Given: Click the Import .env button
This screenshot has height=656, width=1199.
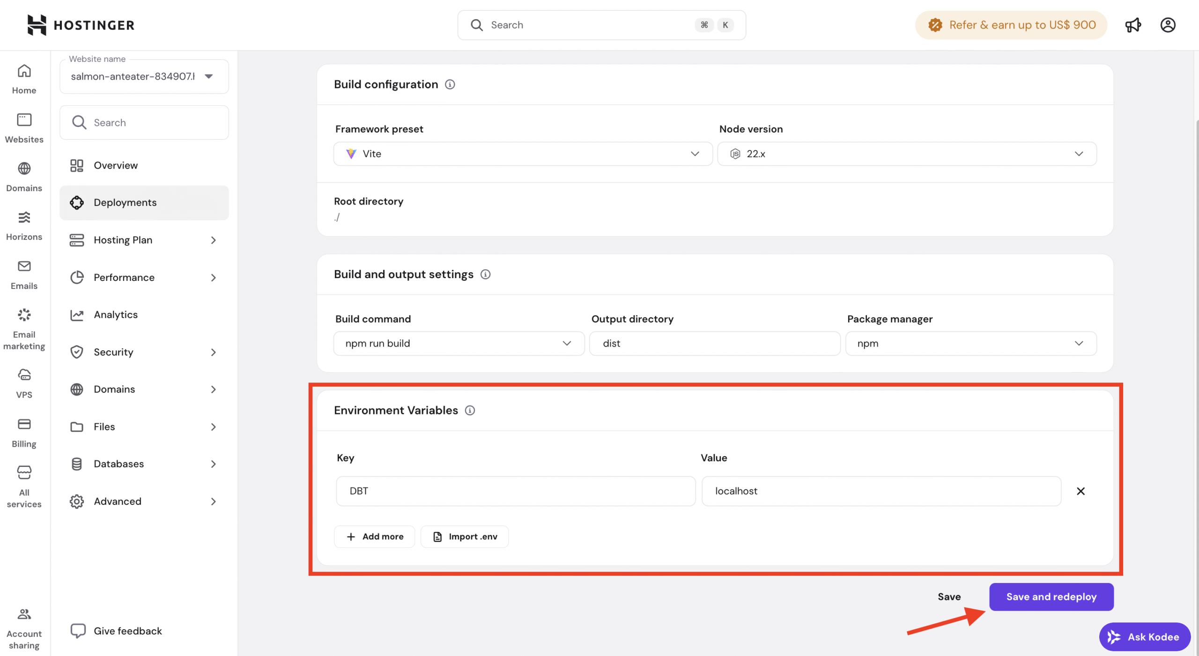Looking at the screenshot, I should click(x=465, y=536).
